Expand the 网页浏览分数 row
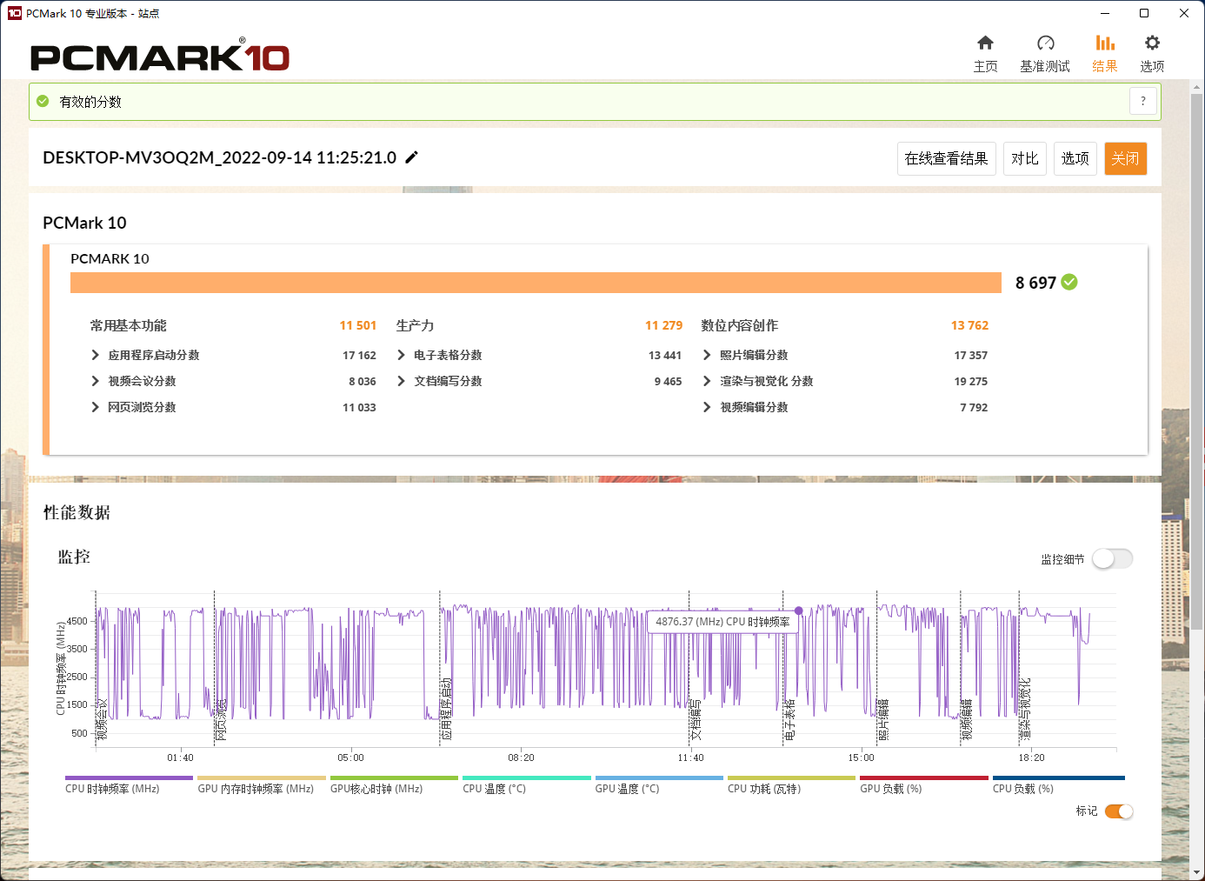 click(96, 407)
